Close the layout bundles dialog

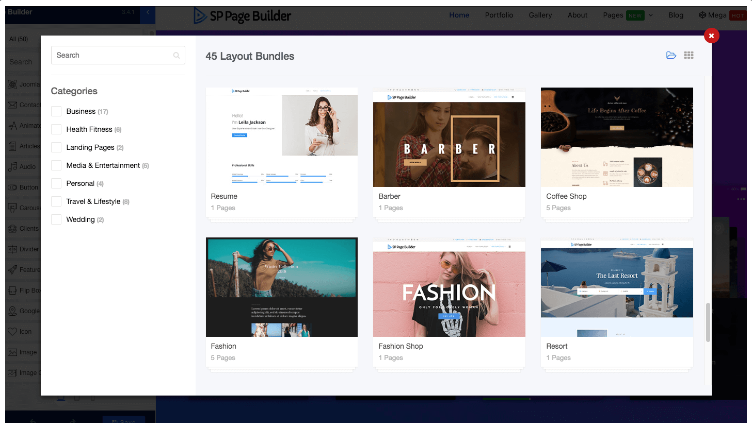[711, 36]
